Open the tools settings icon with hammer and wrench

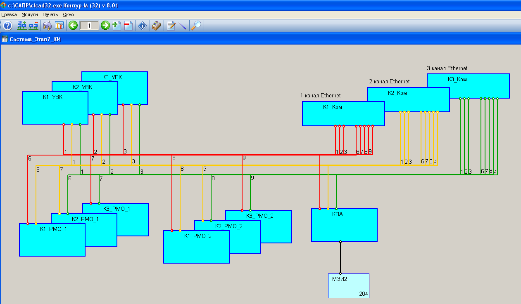[59, 26]
